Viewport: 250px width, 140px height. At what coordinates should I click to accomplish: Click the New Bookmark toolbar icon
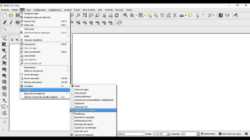(197, 15)
